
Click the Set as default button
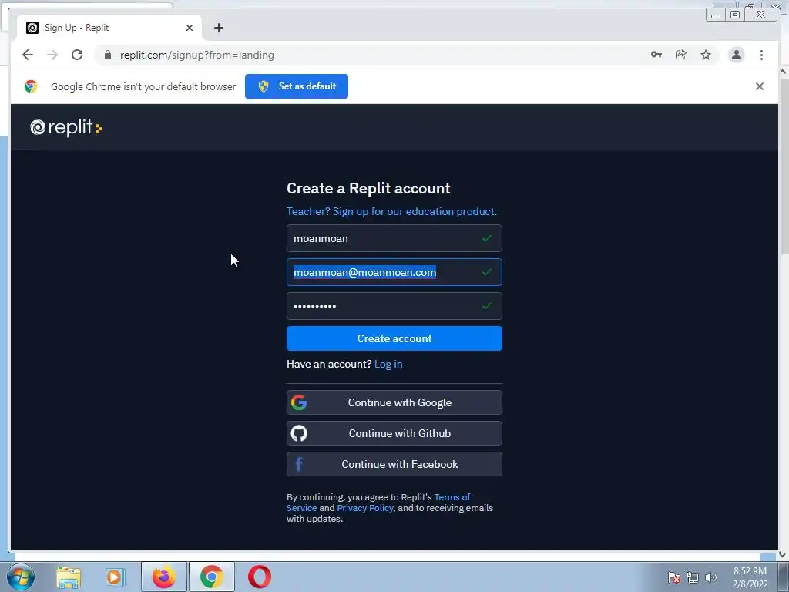(x=297, y=86)
